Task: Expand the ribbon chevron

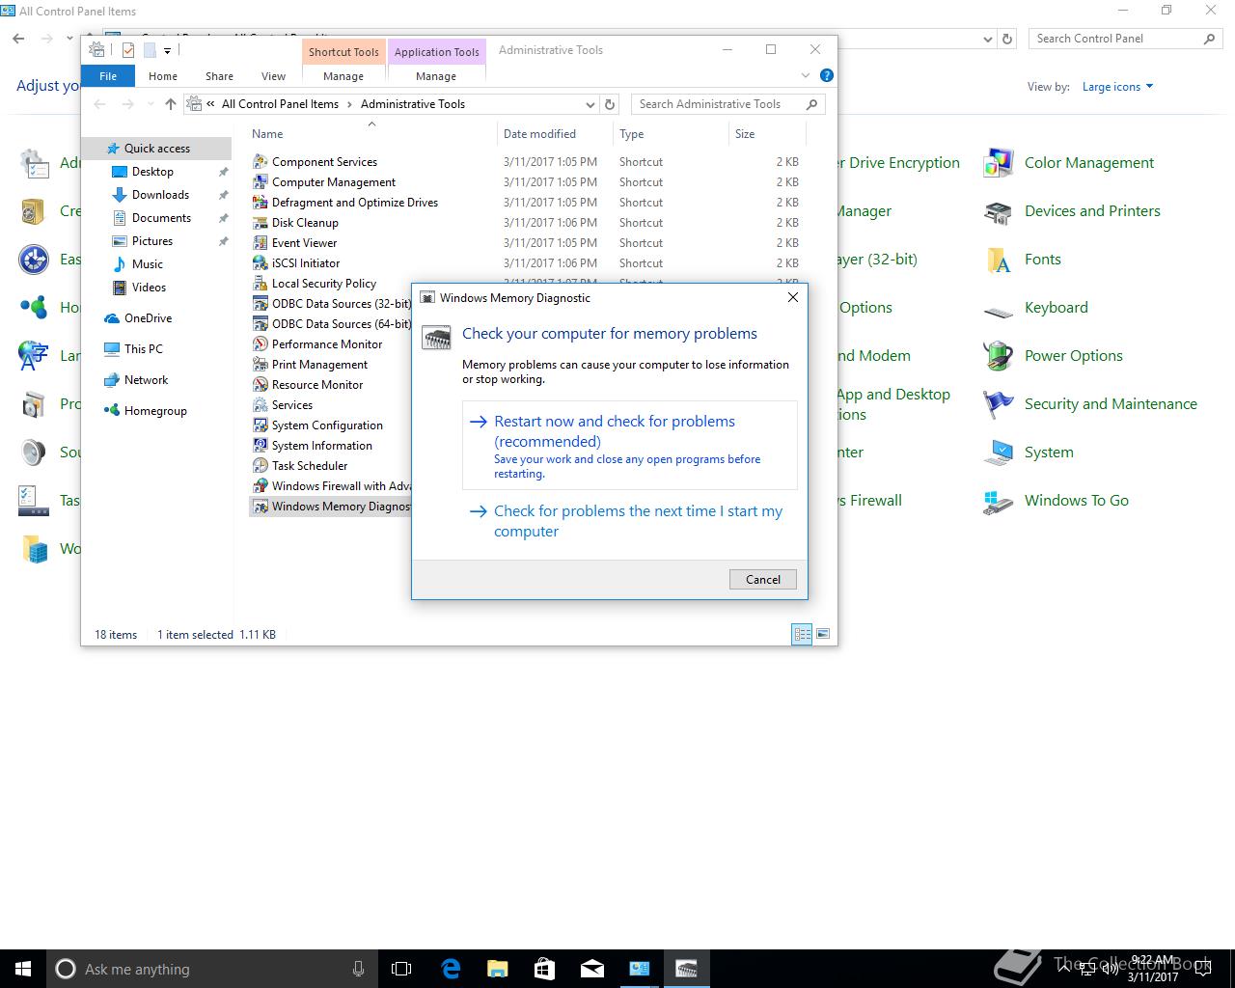Action: click(x=806, y=75)
